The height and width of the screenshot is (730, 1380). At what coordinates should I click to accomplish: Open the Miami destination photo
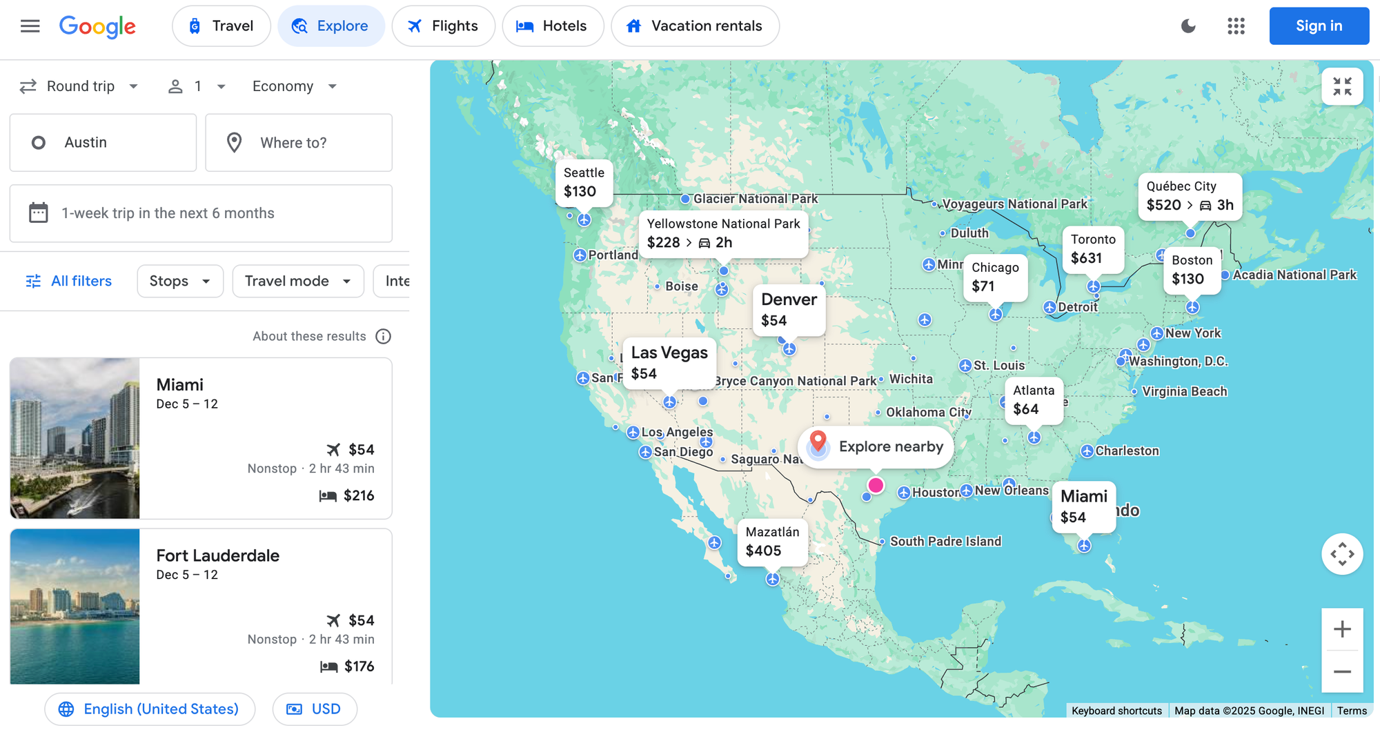(x=75, y=438)
